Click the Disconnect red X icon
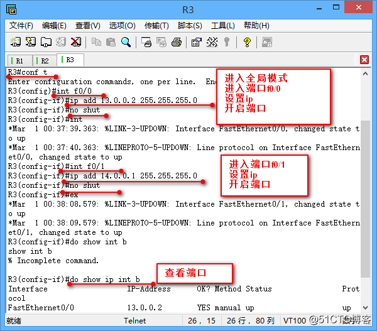The width and height of the screenshot is (377, 331). pyautogui.click(x=76, y=42)
